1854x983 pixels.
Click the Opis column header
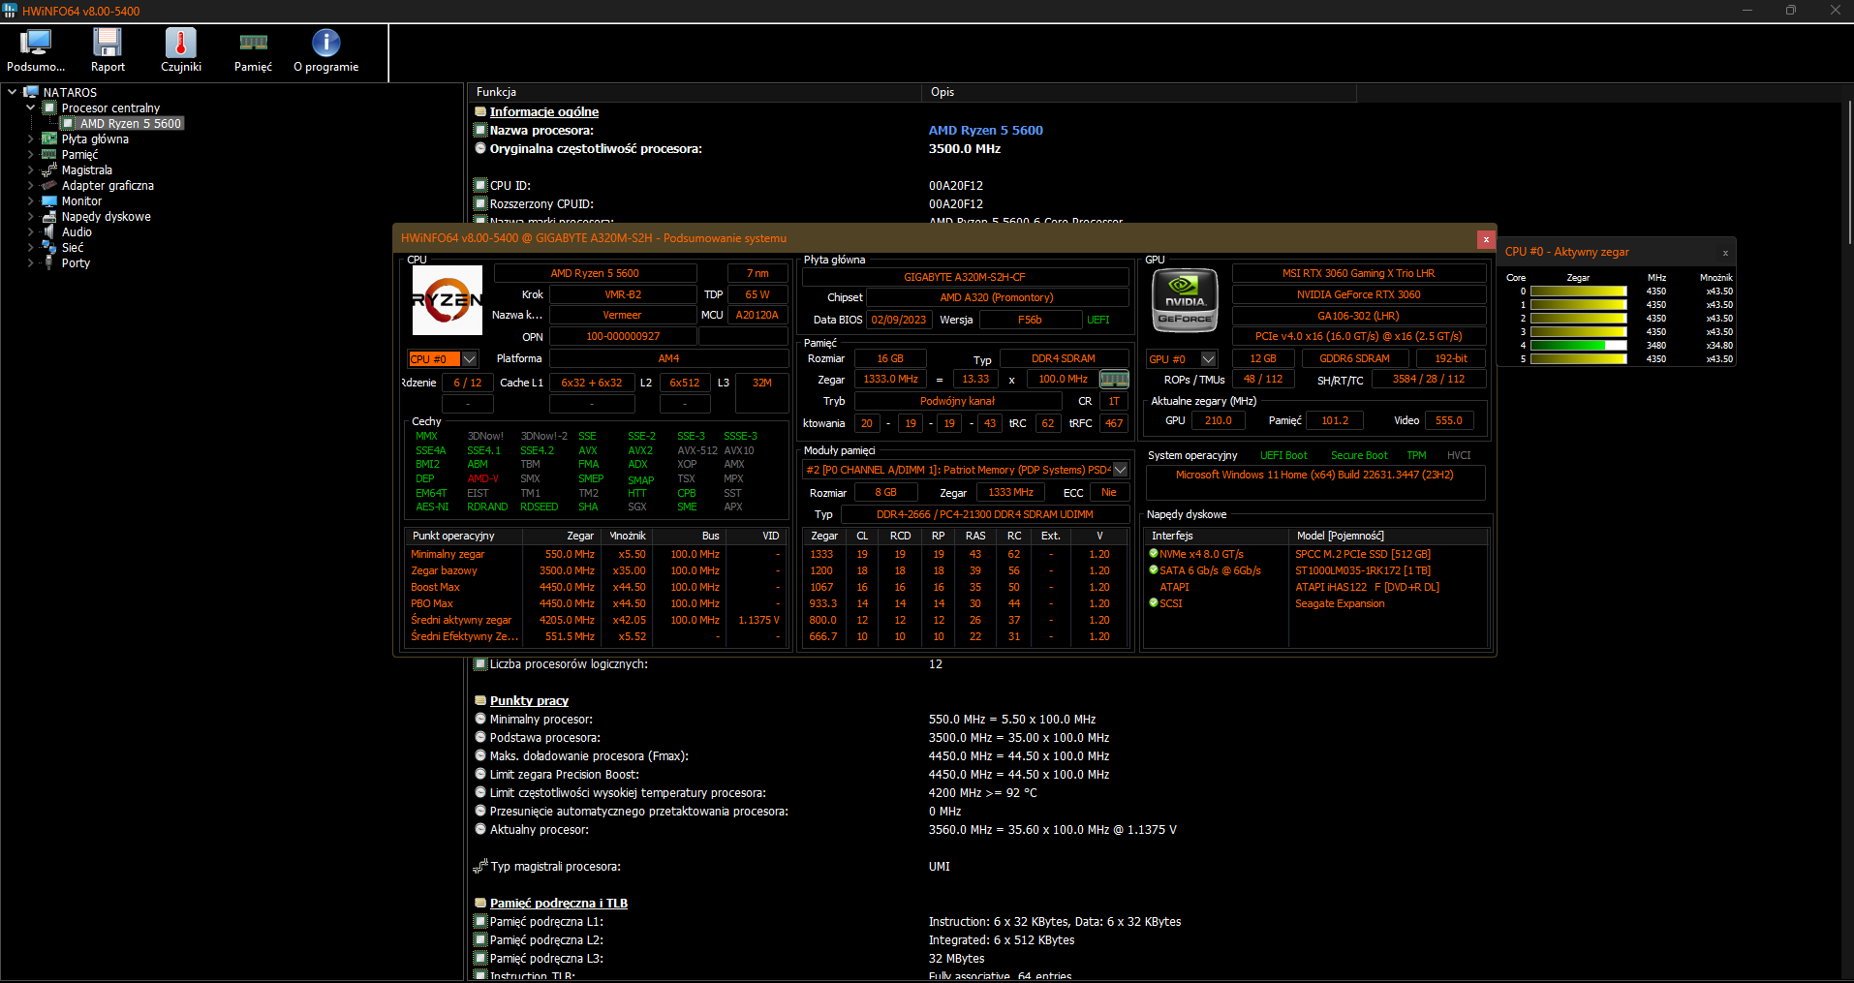(1138, 92)
